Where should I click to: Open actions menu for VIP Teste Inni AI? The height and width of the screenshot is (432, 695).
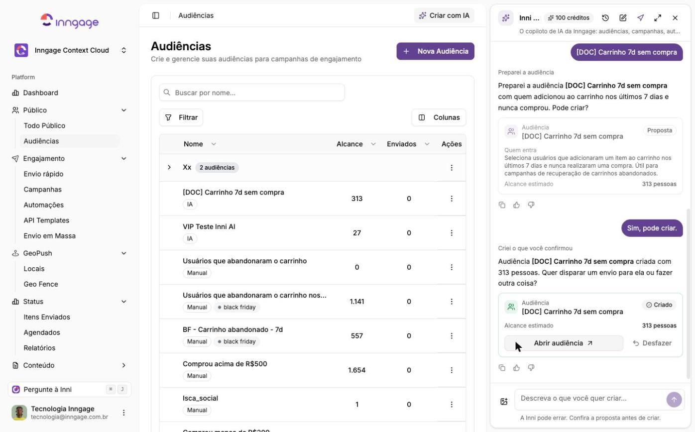click(452, 233)
